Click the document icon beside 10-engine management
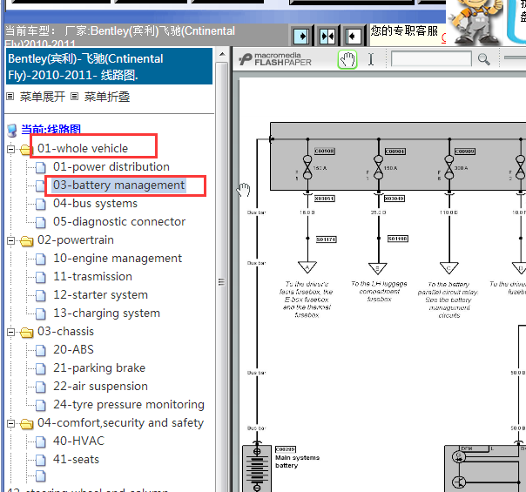 41,259
